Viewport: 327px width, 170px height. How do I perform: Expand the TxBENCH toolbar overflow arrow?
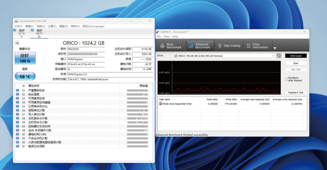[275, 48]
